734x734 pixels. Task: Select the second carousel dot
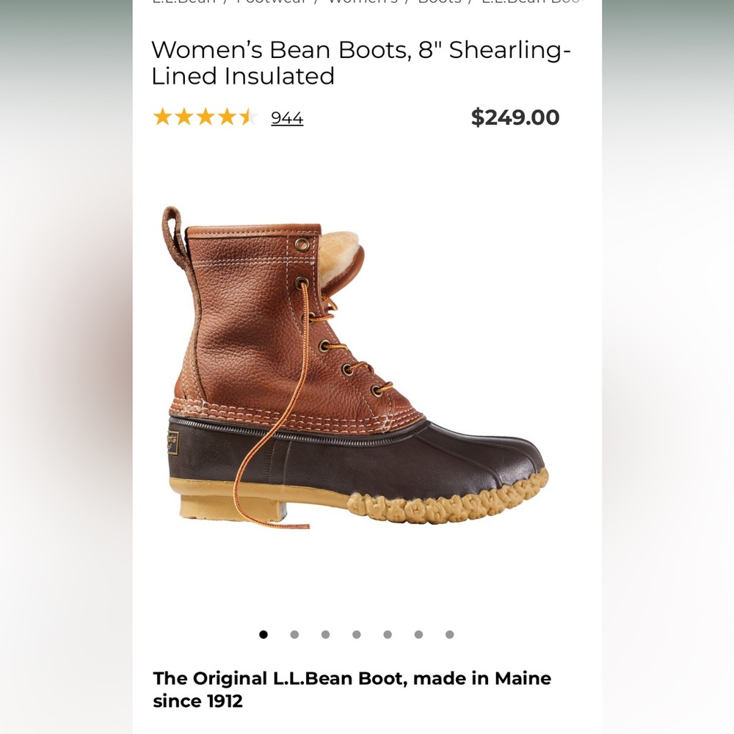point(295,633)
